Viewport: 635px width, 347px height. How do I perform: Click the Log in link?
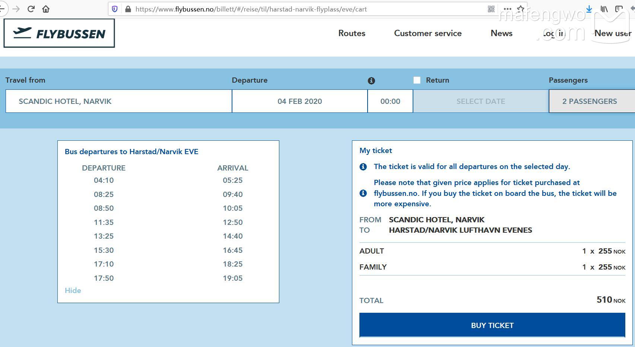[x=553, y=34]
